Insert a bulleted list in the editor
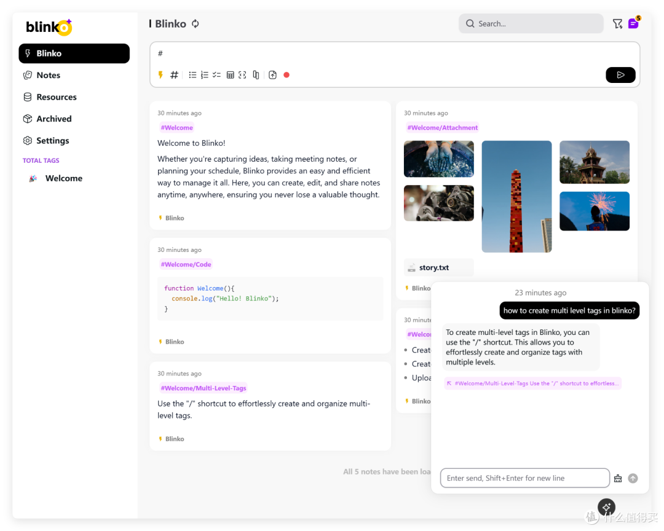Screen dimensions: 664x531 coord(192,75)
